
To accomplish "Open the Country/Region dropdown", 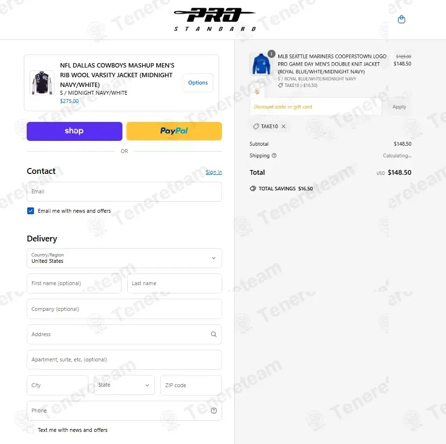I will tap(124, 258).
